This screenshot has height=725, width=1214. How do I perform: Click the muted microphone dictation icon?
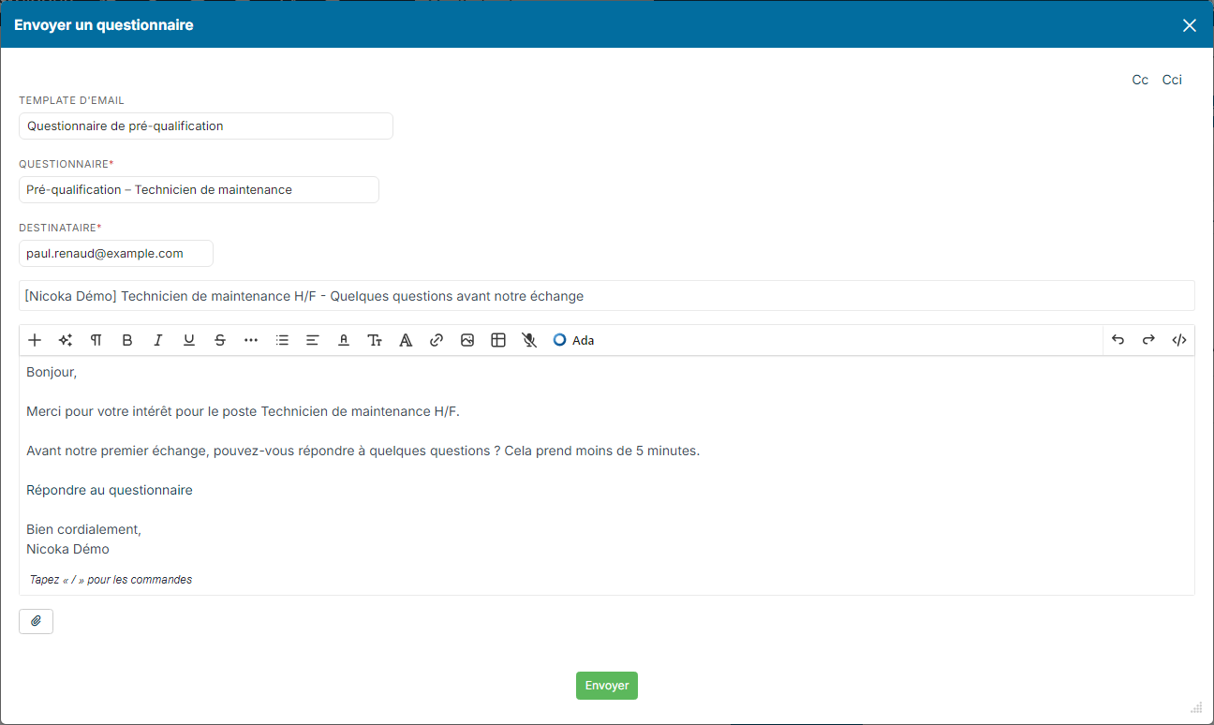point(529,340)
